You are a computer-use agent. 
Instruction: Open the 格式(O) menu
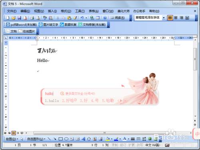pyautogui.click(x=66, y=11)
